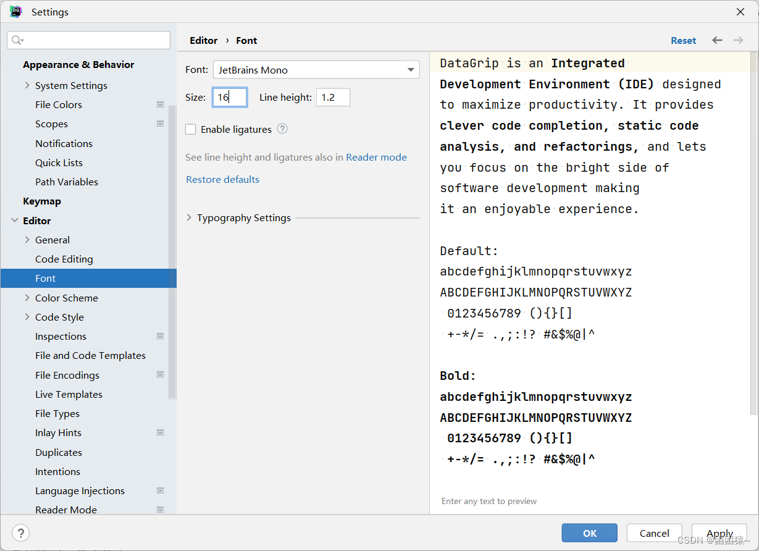759x551 pixels.
Task: Click the search magnifier icon
Action: tap(15, 40)
